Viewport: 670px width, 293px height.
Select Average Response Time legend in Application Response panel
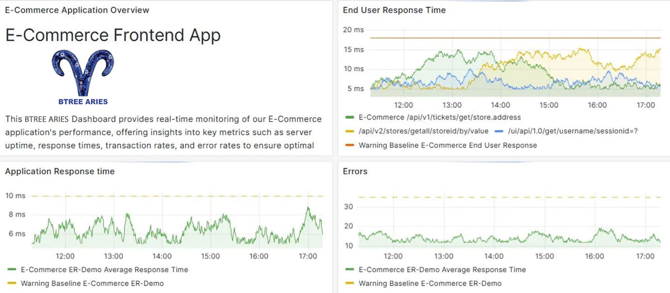tap(98, 270)
